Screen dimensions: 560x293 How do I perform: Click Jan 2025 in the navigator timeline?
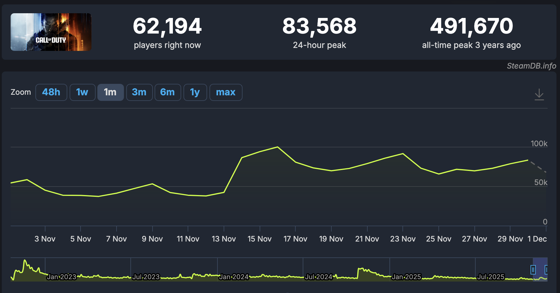406,277
